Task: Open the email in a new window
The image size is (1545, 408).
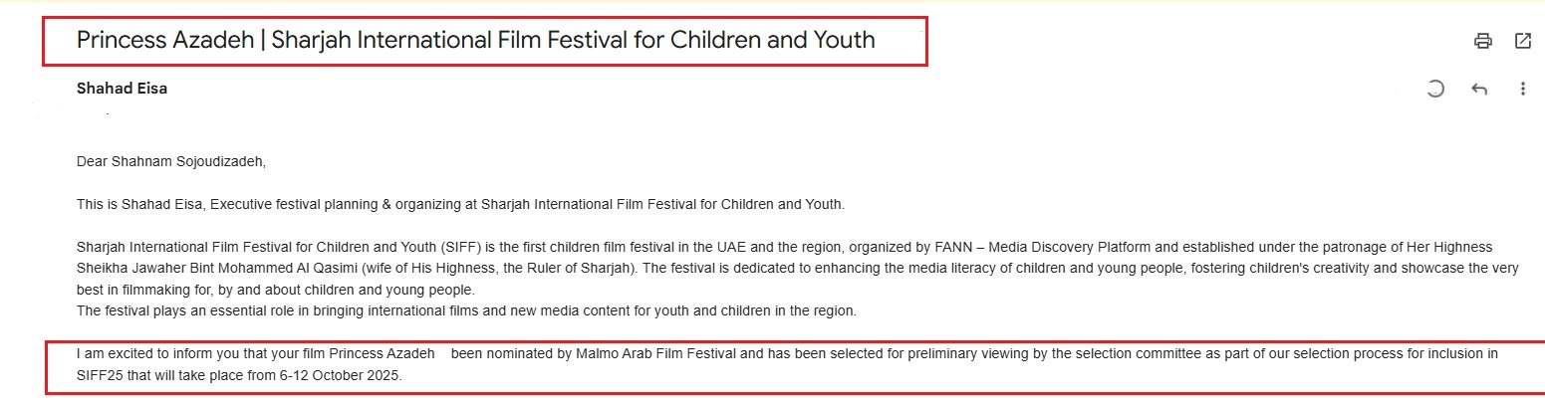Action: (1523, 41)
